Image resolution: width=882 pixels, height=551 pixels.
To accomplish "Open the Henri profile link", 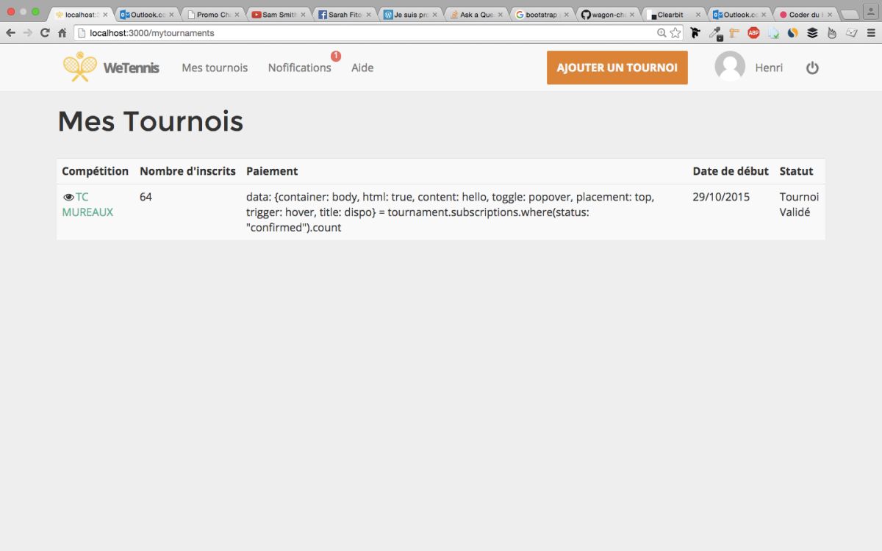I will [769, 68].
